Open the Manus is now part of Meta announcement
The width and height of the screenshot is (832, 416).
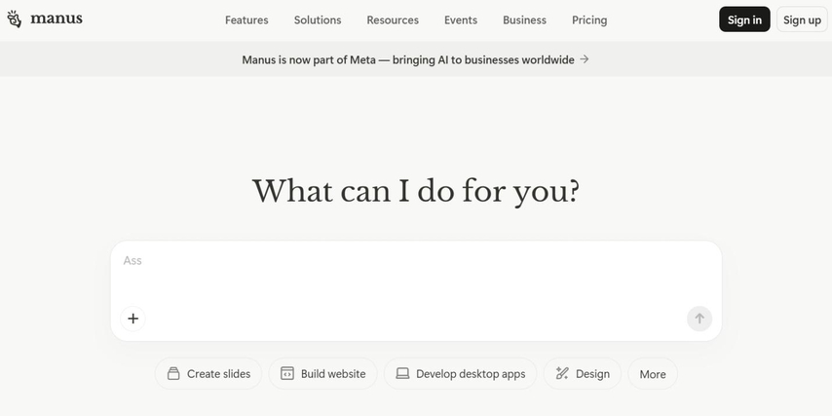click(415, 59)
